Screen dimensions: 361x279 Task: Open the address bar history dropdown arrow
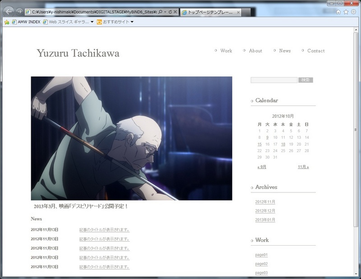point(165,12)
